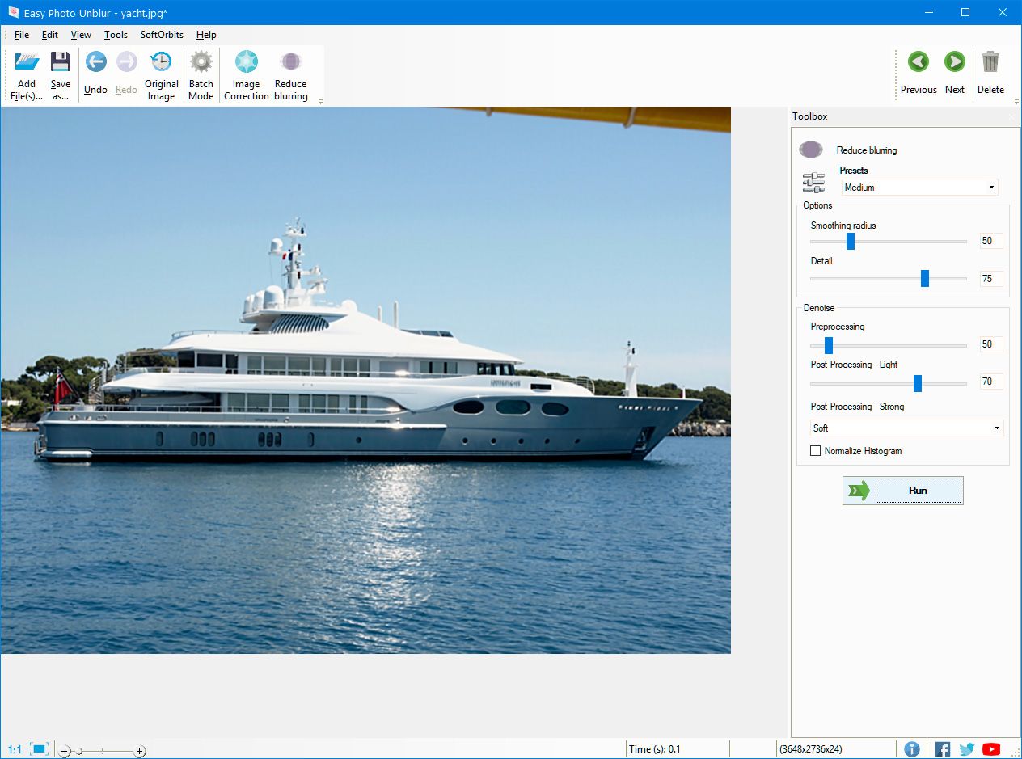Click the Denoise group label

coord(819,308)
